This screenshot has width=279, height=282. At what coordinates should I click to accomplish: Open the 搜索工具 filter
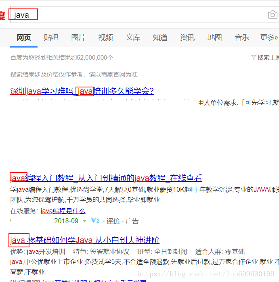coord(265,58)
